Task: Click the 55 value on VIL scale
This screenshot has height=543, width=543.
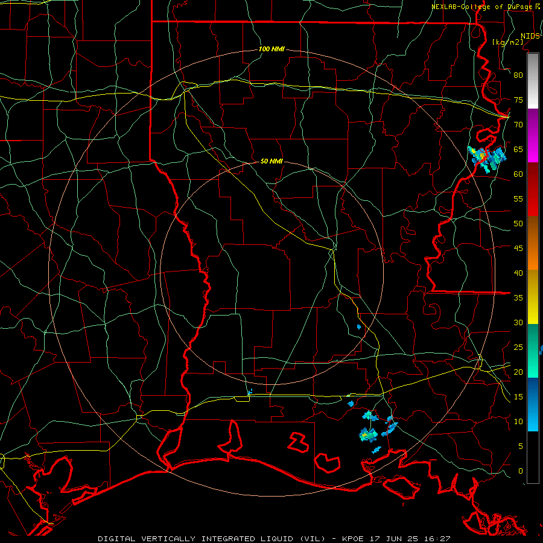Action: tap(518, 198)
